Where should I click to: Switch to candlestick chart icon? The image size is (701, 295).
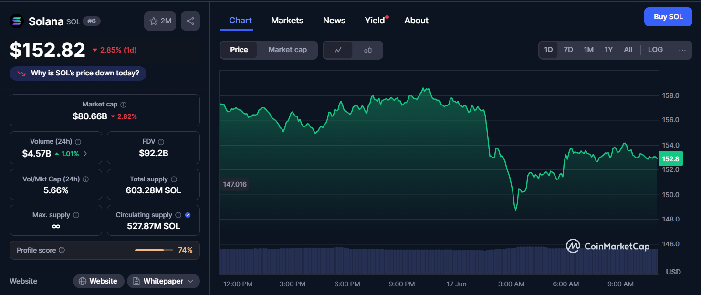tap(368, 50)
